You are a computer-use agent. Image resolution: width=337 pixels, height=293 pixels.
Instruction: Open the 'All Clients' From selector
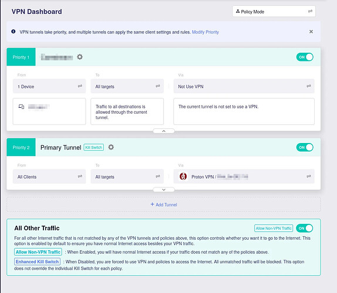pos(49,176)
